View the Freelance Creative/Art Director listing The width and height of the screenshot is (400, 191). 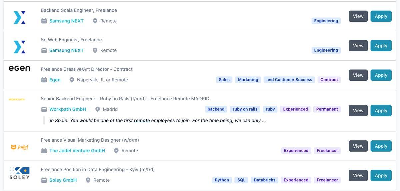pyautogui.click(x=358, y=75)
